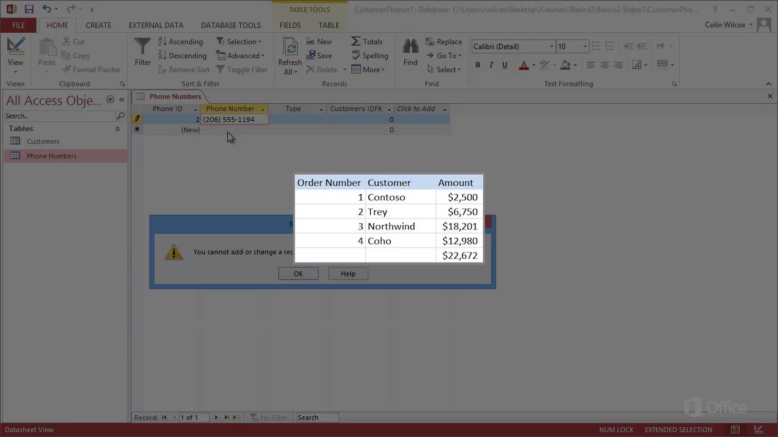Switch to EXTERNAL DATA tab

[156, 25]
